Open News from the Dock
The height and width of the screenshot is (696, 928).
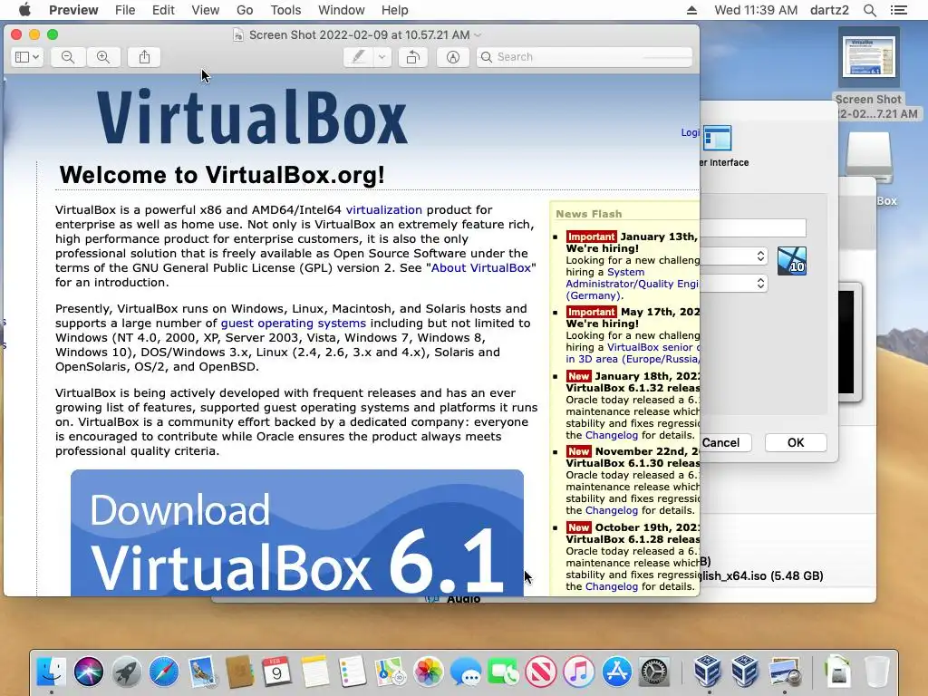542,672
